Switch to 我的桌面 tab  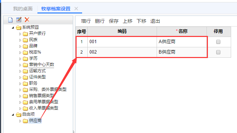pyautogui.click(x=23, y=9)
